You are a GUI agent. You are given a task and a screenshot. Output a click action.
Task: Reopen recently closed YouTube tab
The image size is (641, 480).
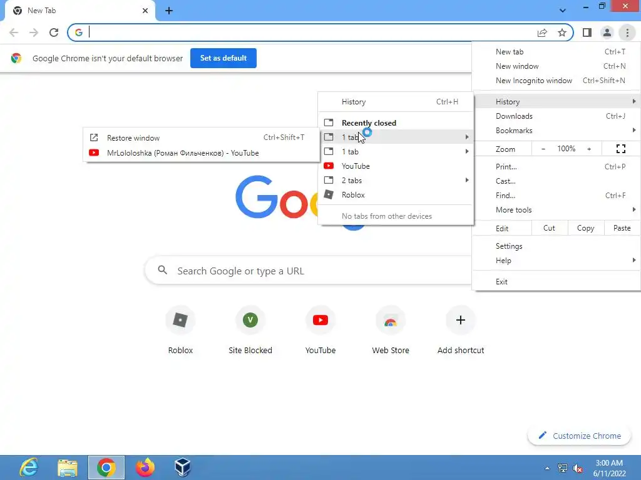click(x=396, y=166)
